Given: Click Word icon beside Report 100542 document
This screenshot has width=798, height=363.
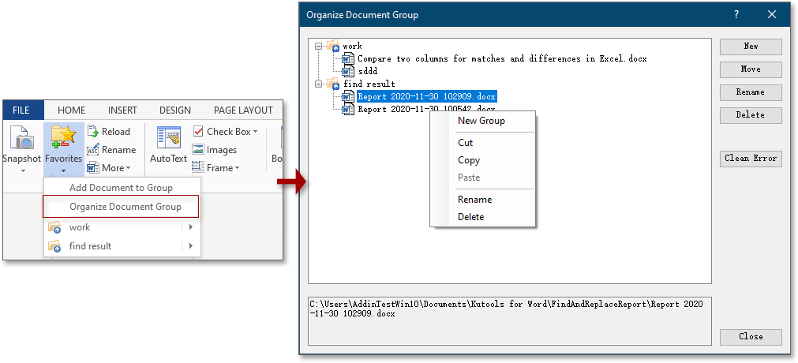Looking at the screenshot, I should [x=348, y=109].
